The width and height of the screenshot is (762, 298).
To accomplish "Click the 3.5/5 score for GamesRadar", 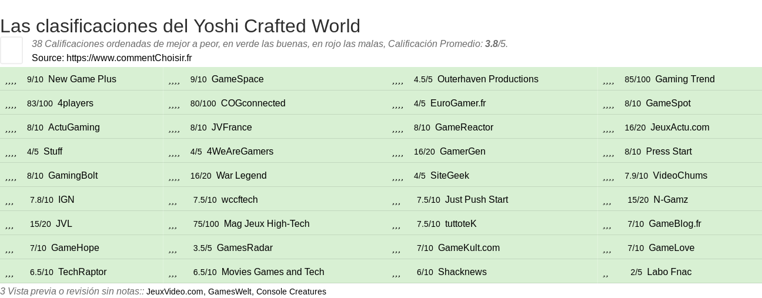I will tap(203, 248).
